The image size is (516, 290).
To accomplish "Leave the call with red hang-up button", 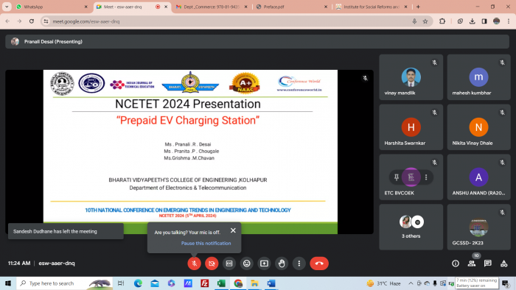I will (319, 264).
